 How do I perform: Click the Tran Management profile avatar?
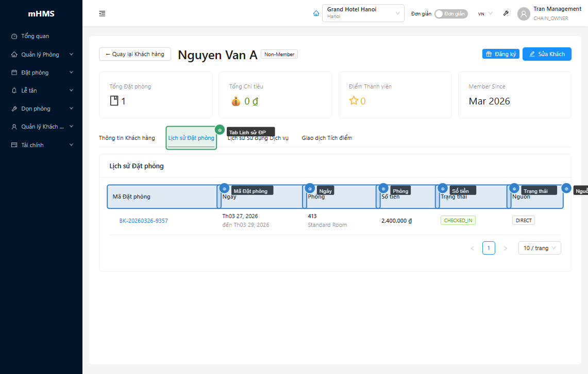[x=524, y=14]
